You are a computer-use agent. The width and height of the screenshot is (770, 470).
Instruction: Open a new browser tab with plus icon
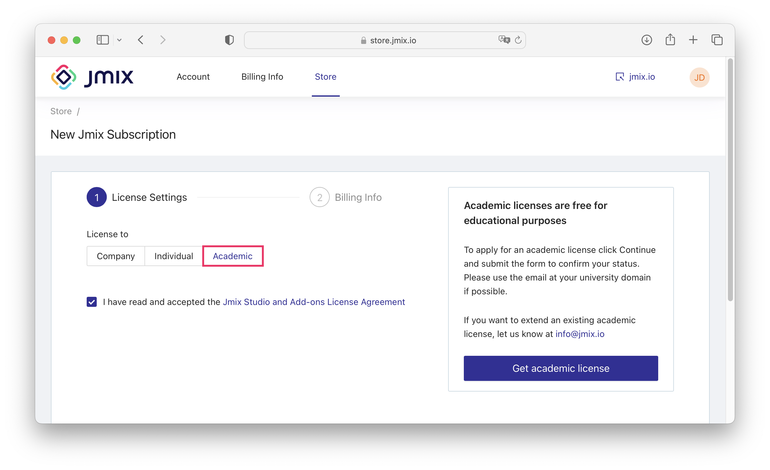click(x=693, y=40)
